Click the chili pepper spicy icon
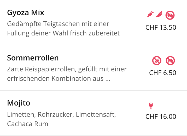Viewport: 187px width, 136px height. (159, 14)
